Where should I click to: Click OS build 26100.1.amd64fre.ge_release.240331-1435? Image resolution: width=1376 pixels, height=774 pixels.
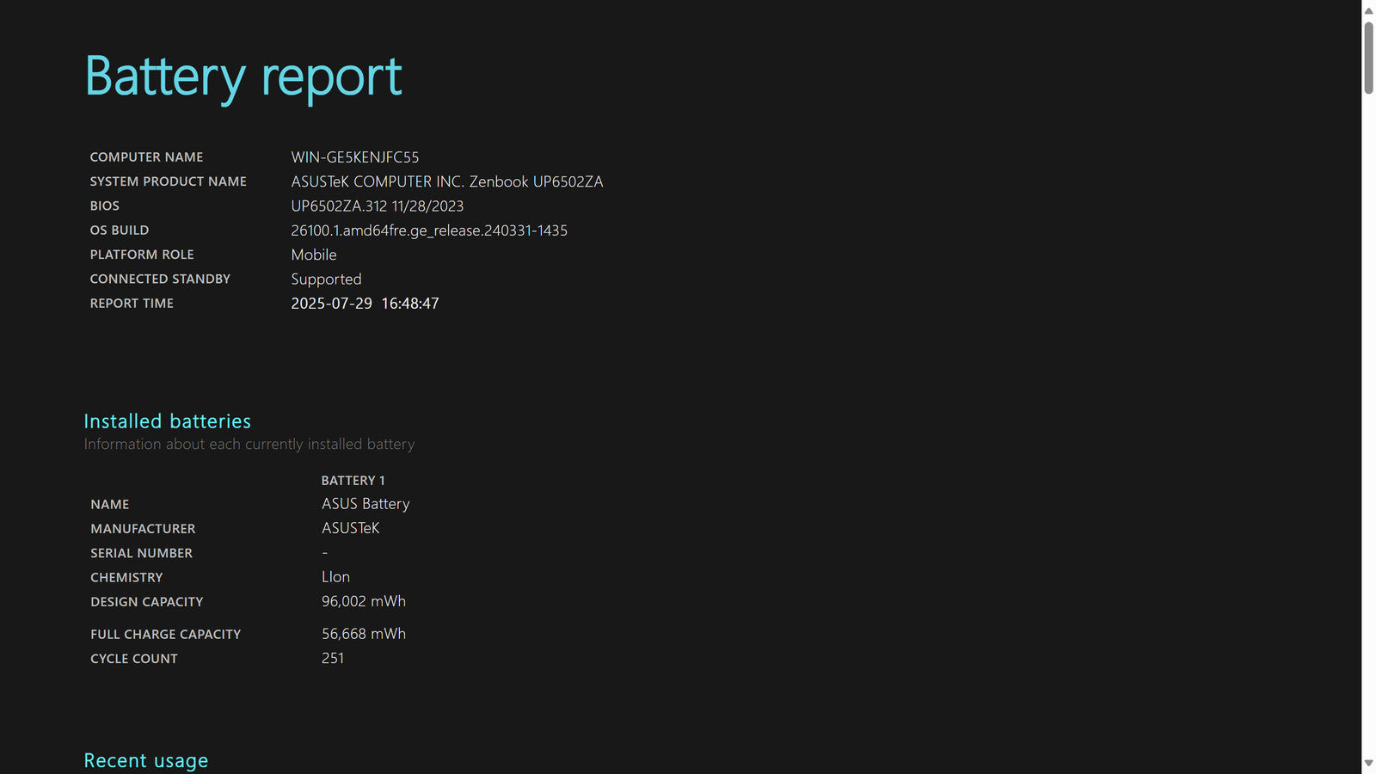coord(429,230)
